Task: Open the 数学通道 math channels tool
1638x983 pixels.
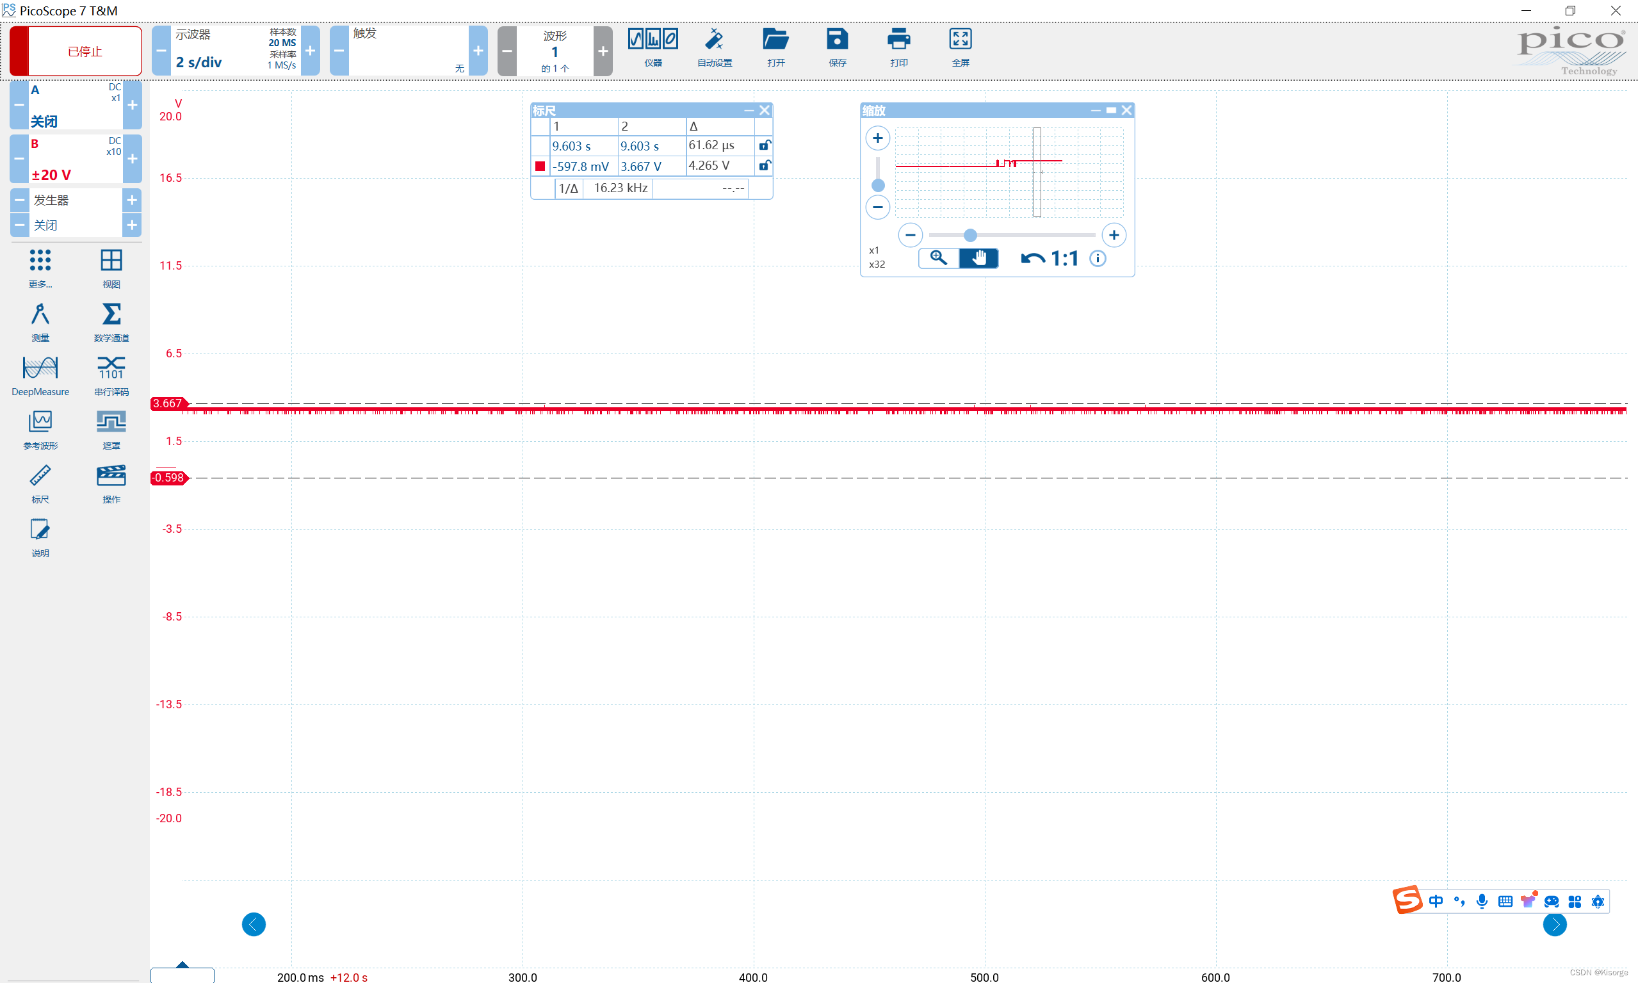Action: [111, 322]
